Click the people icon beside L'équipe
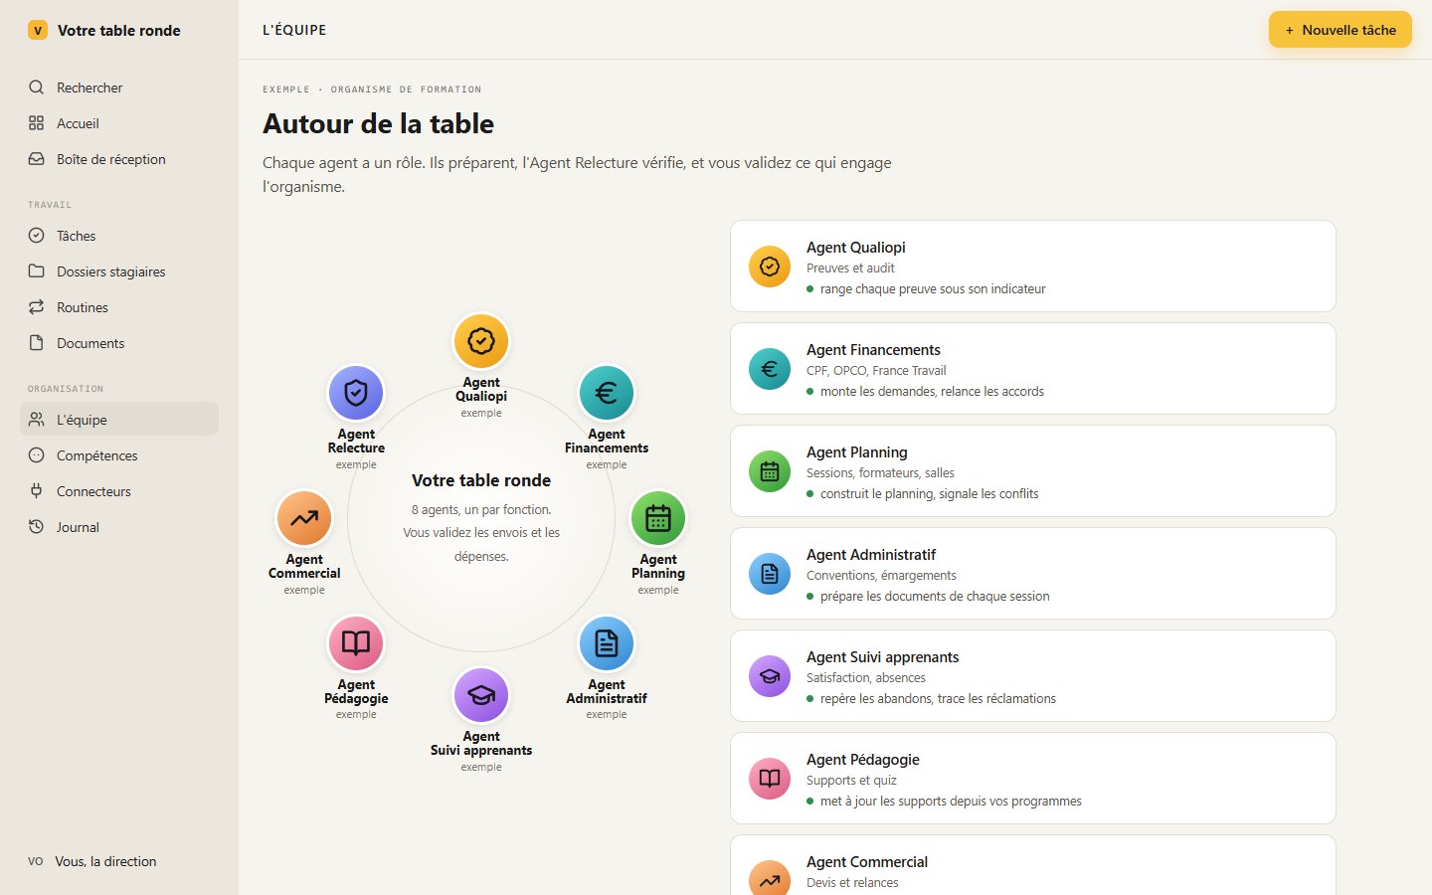The height and width of the screenshot is (895, 1432). click(x=37, y=420)
